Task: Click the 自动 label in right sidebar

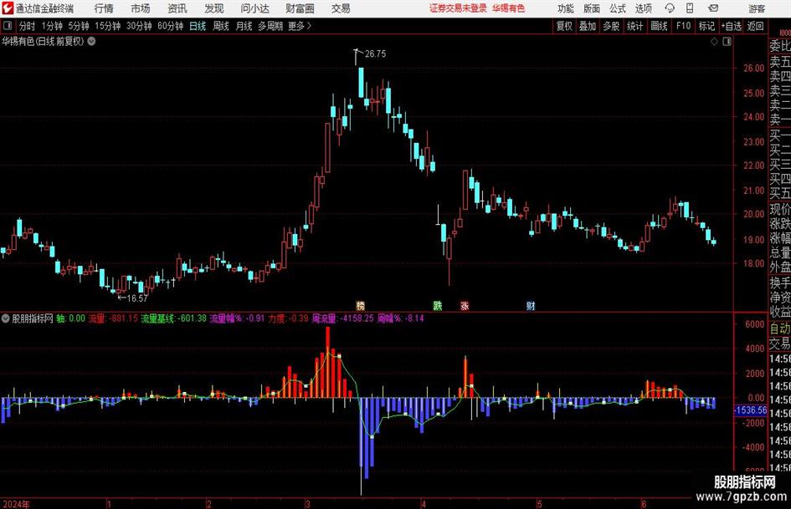Action: (780, 328)
